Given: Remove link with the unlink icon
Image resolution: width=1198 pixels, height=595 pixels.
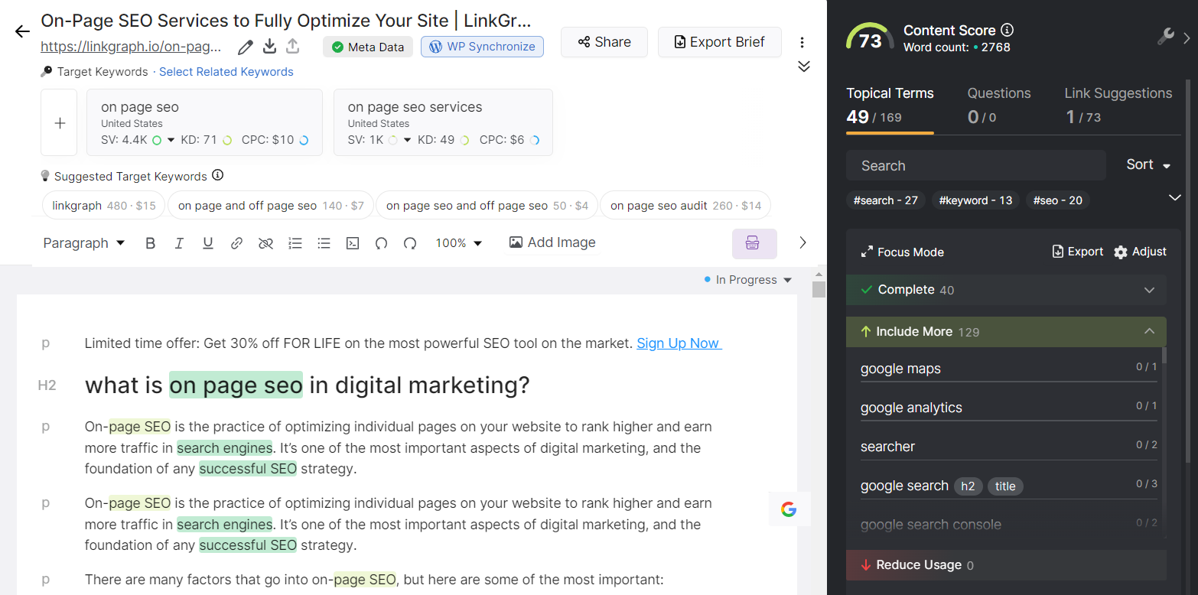Looking at the screenshot, I should (x=265, y=243).
